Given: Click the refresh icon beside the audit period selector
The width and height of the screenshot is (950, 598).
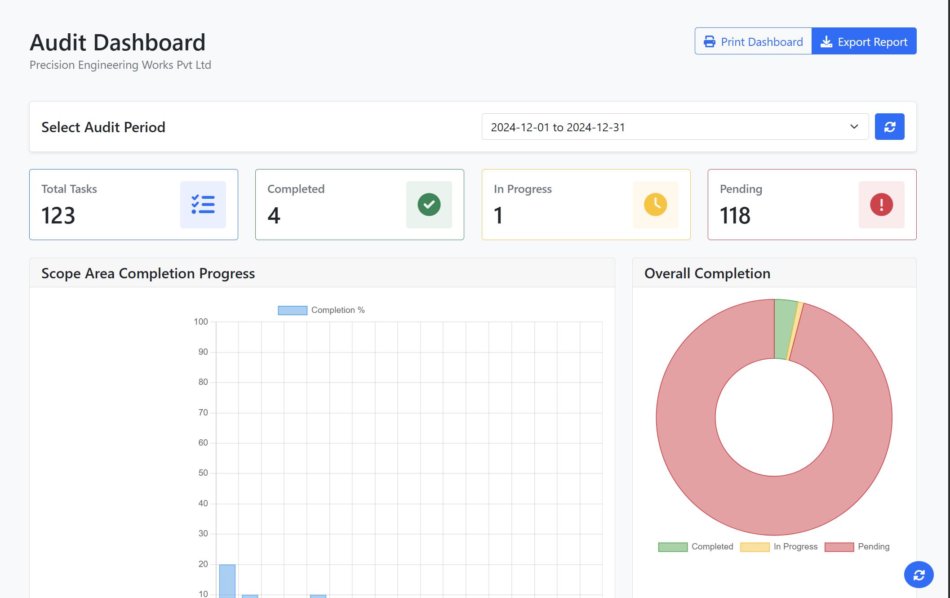Looking at the screenshot, I should pyautogui.click(x=889, y=126).
